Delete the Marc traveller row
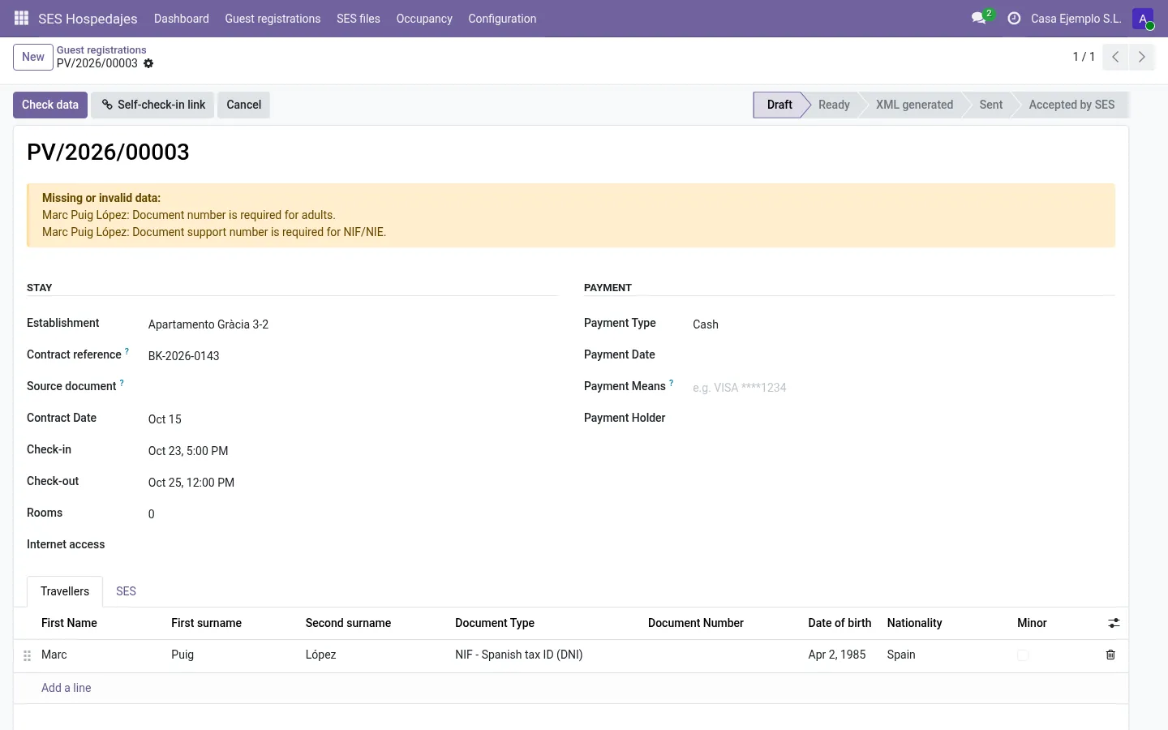Screen dimensions: 1168x730 (1110, 655)
